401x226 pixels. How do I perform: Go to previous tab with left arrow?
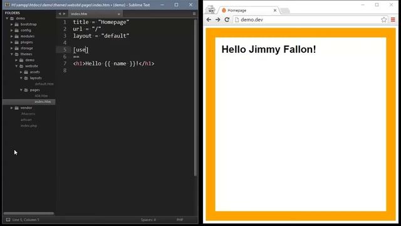[60, 14]
